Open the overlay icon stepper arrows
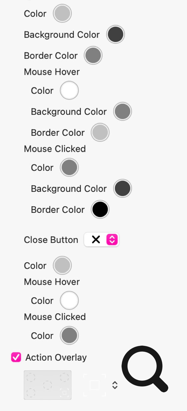 click(x=115, y=385)
